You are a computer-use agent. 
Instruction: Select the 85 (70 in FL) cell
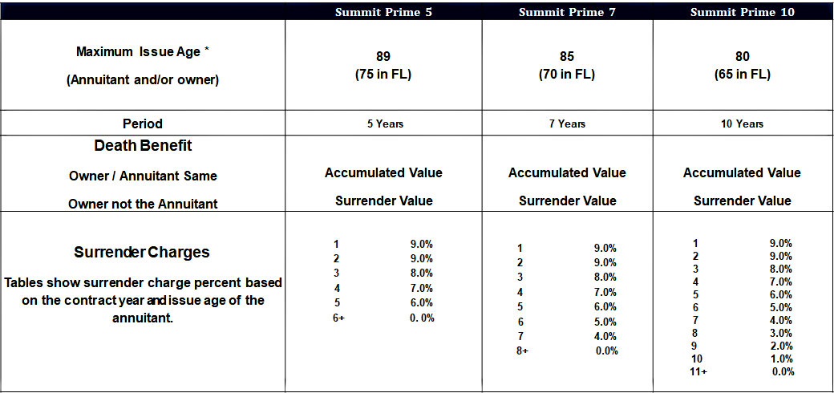(567, 66)
